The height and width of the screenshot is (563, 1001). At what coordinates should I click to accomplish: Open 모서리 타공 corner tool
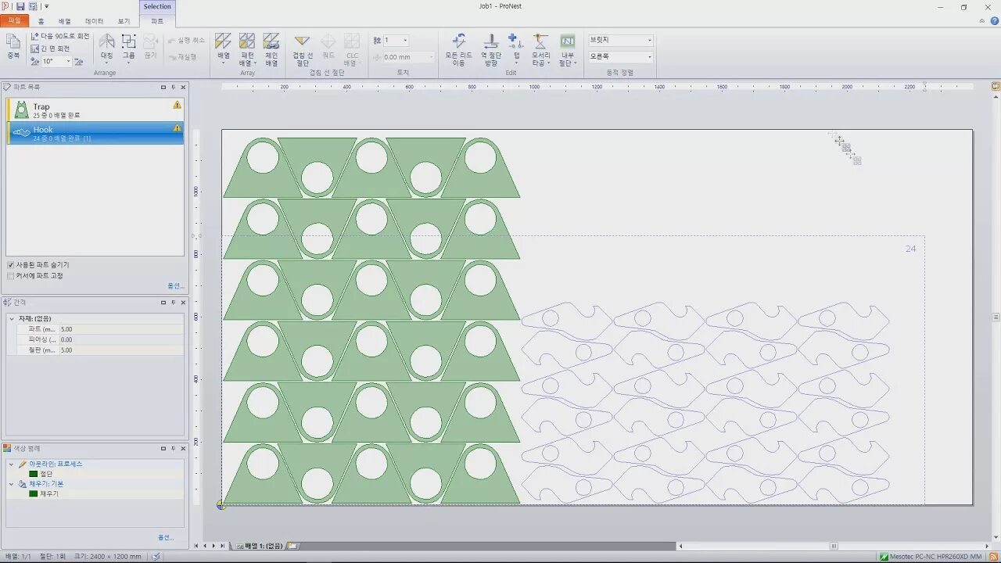540,48
